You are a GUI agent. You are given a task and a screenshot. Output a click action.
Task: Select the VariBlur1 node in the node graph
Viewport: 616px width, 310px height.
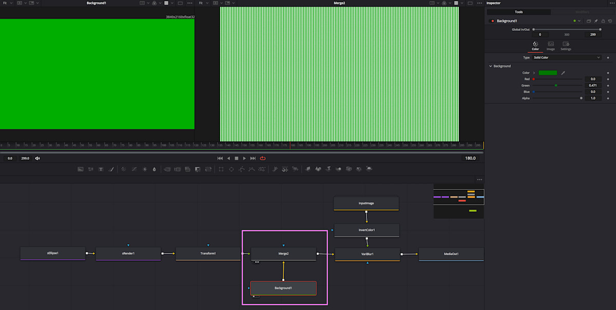(367, 254)
